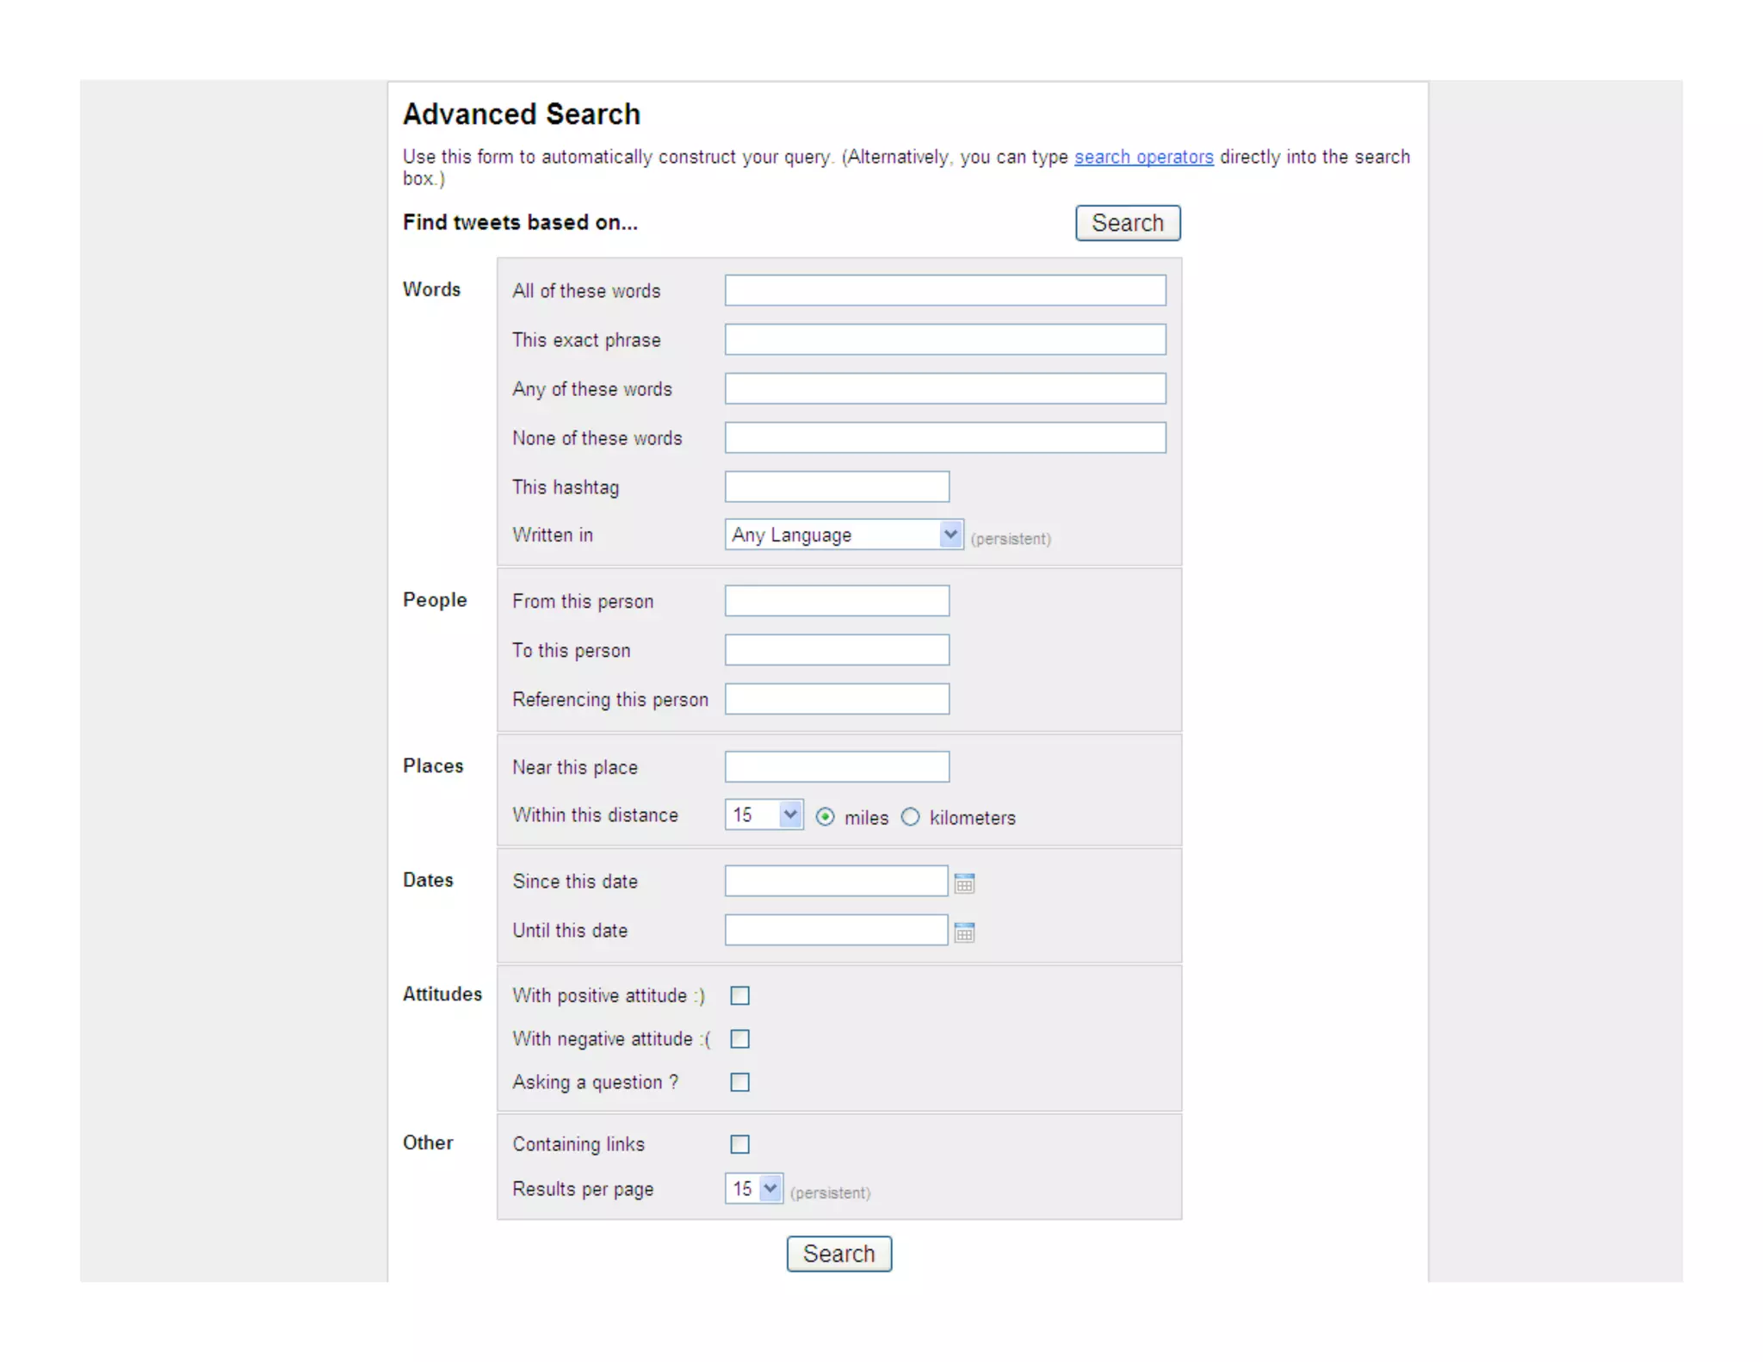This screenshot has height=1362, width=1763.
Task: Click the top Search button
Action: (1127, 223)
